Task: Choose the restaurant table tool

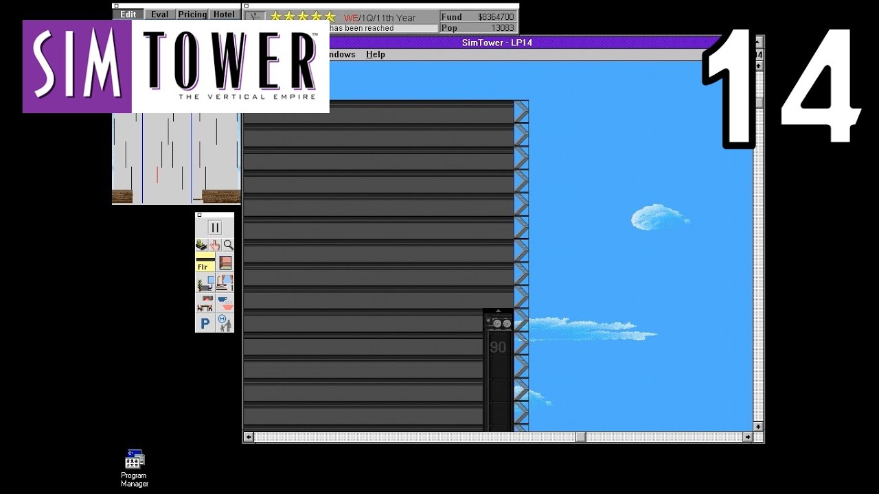Action: pos(205,303)
